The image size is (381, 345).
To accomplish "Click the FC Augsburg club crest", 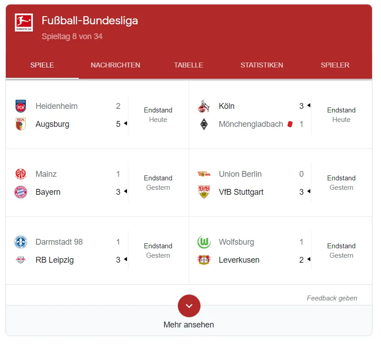I will [21, 124].
